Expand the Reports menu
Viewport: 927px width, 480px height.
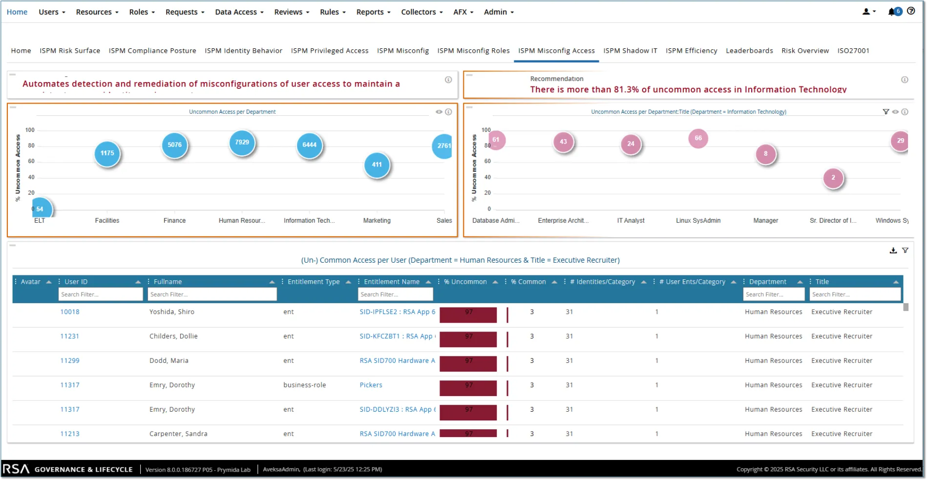click(x=373, y=12)
